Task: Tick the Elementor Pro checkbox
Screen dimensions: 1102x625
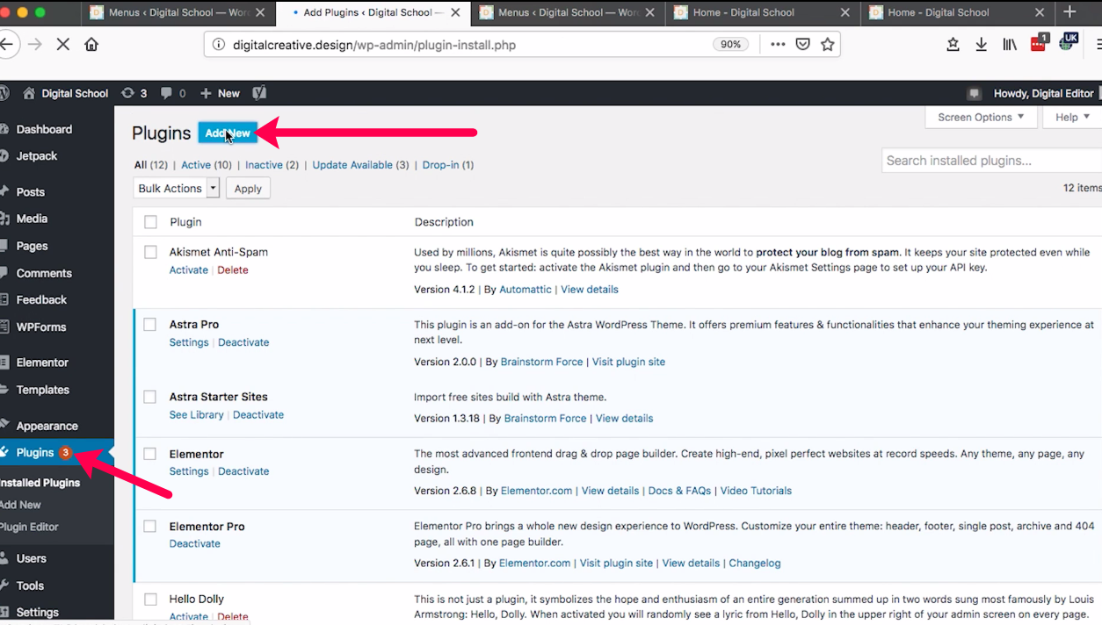Action: coord(150,527)
